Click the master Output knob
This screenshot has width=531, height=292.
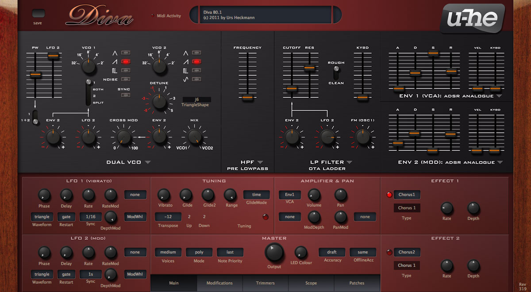(275, 253)
